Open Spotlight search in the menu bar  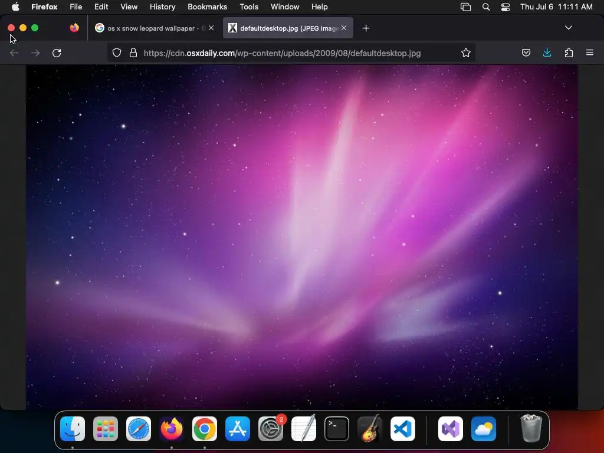486,7
